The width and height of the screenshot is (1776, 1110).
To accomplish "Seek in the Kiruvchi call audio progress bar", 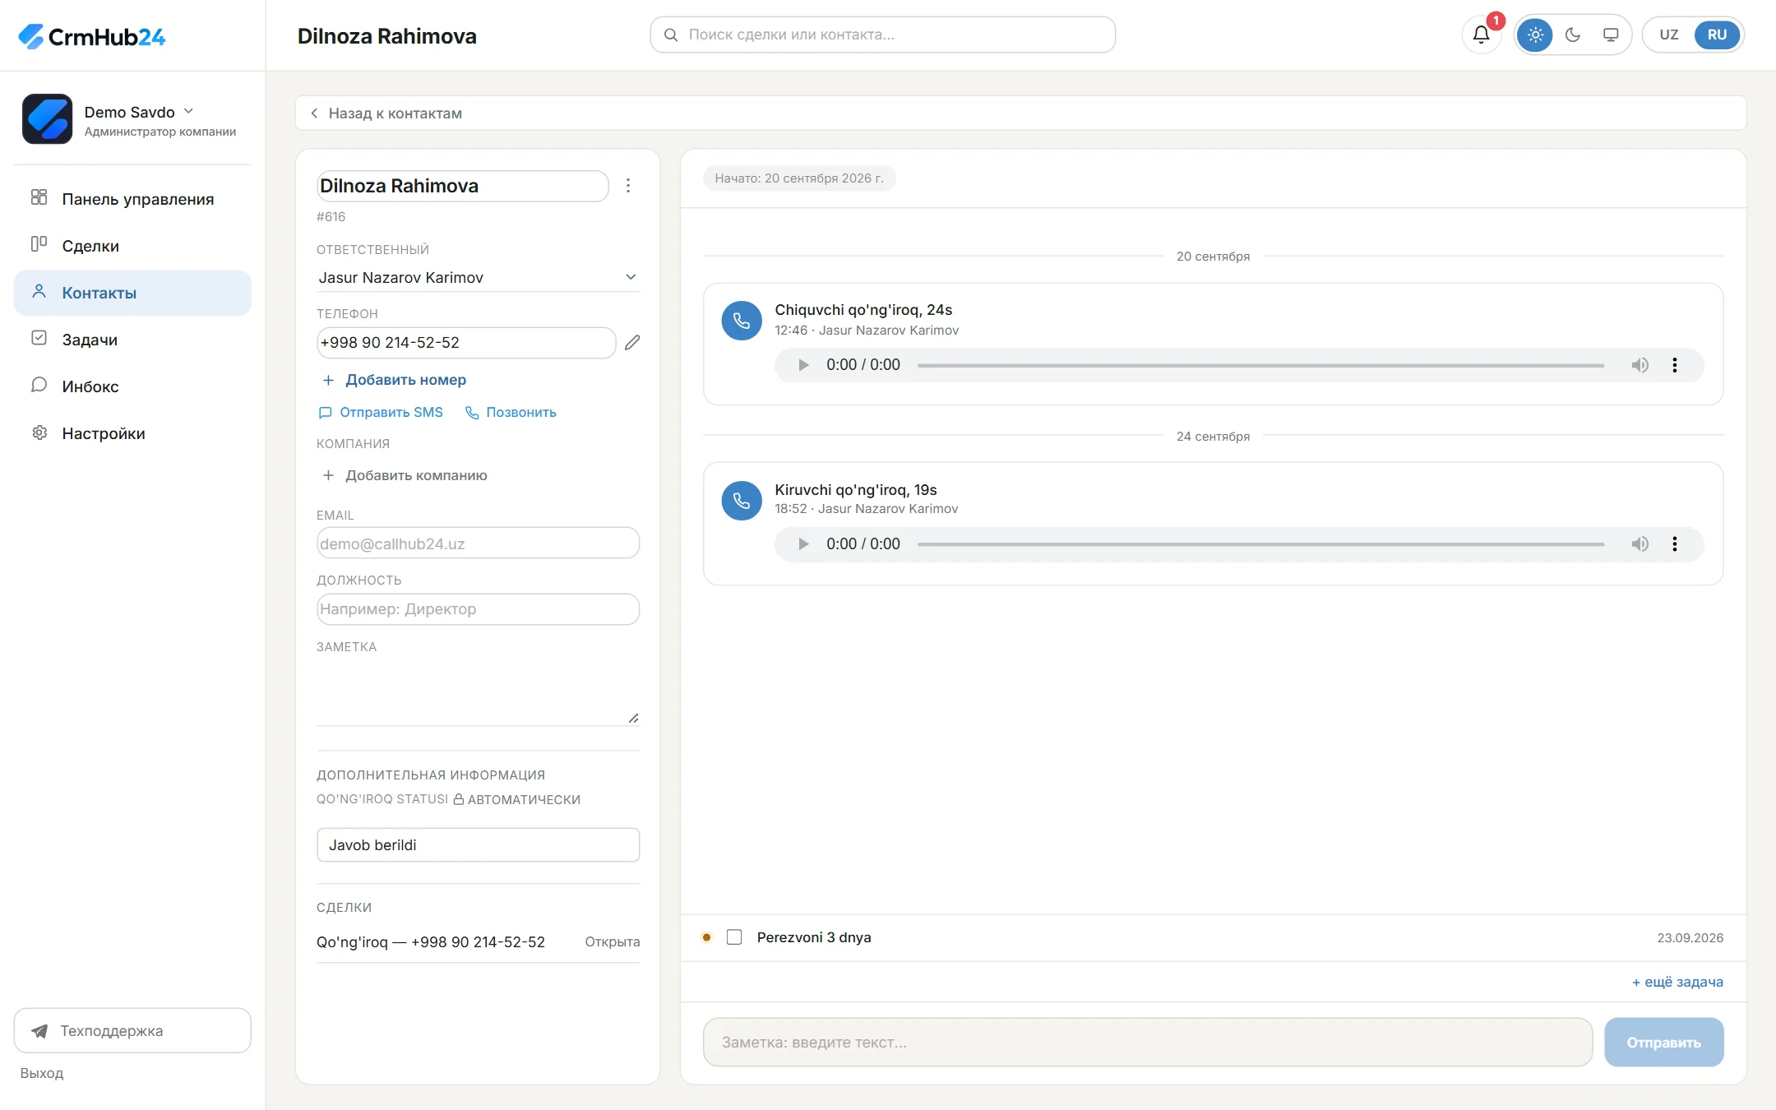I will [x=1260, y=544].
